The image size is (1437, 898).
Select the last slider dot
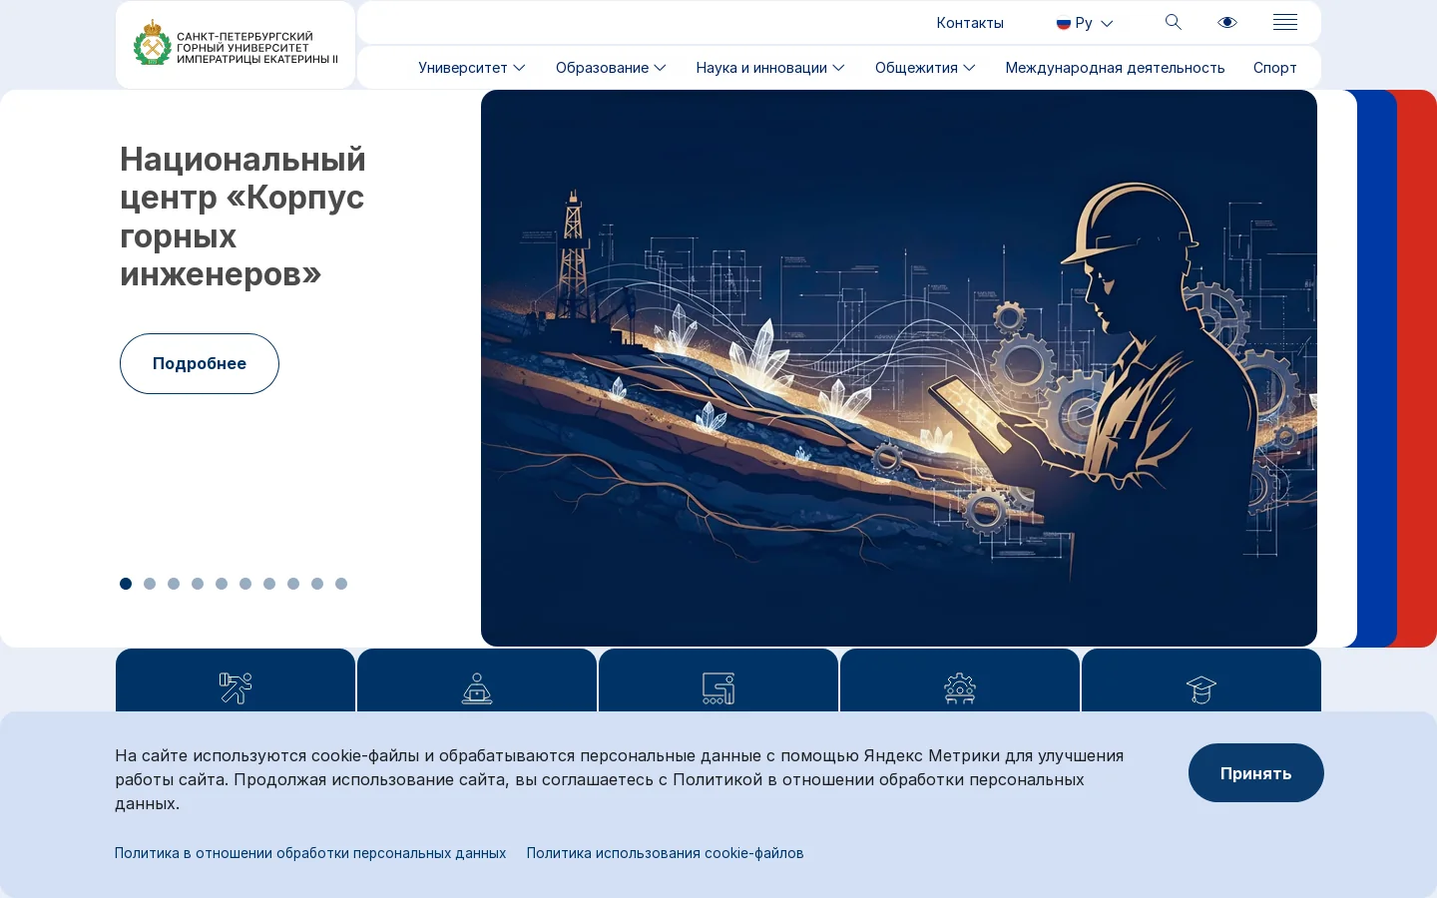(x=341, y=584)
